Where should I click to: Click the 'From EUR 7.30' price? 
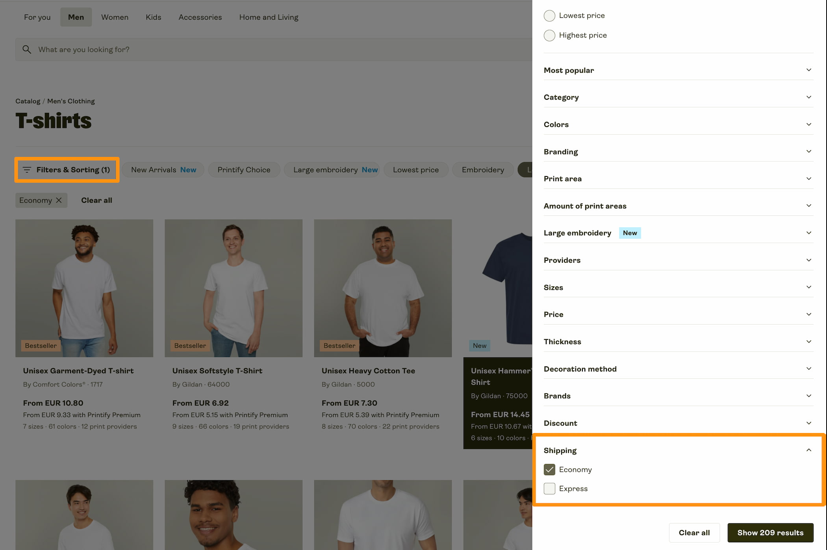(349, 403)
